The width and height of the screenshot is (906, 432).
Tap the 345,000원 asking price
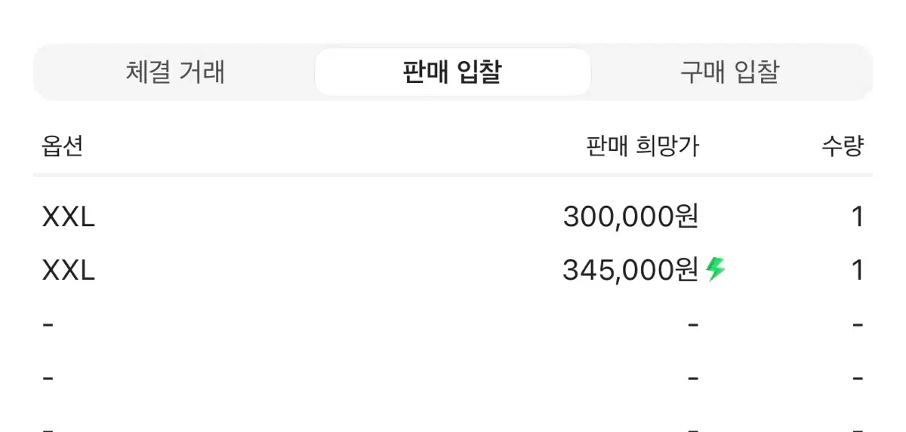[630, 270]
